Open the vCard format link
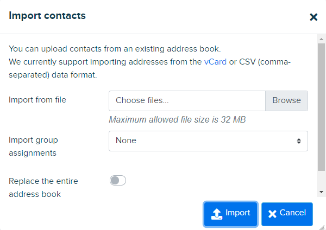Screen dimensions: 326x230 click(215, 62)
